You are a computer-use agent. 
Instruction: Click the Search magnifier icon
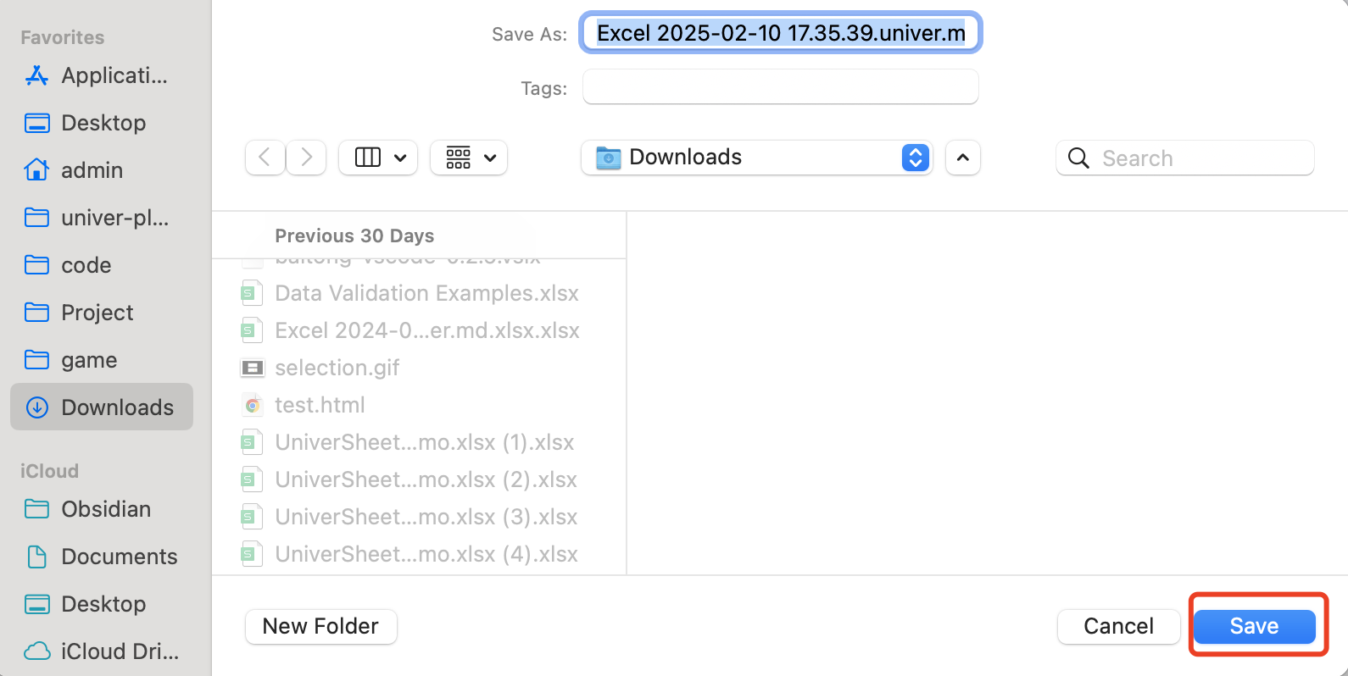pyautogui.click(x=1078, y=158)
